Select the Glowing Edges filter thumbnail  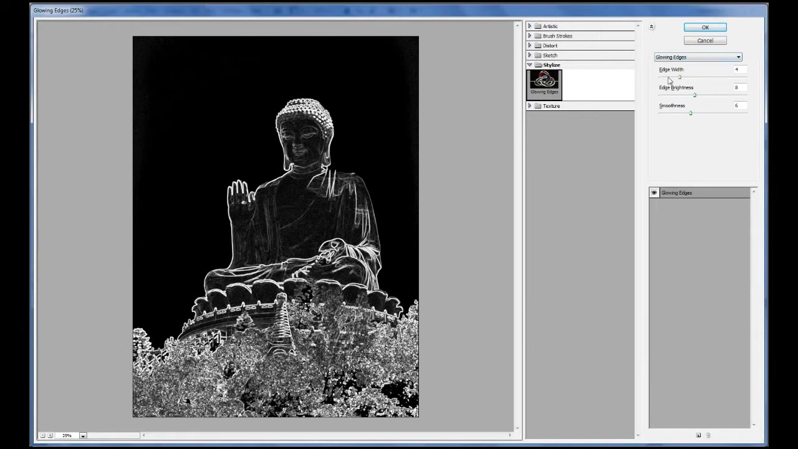coord(544,84)
